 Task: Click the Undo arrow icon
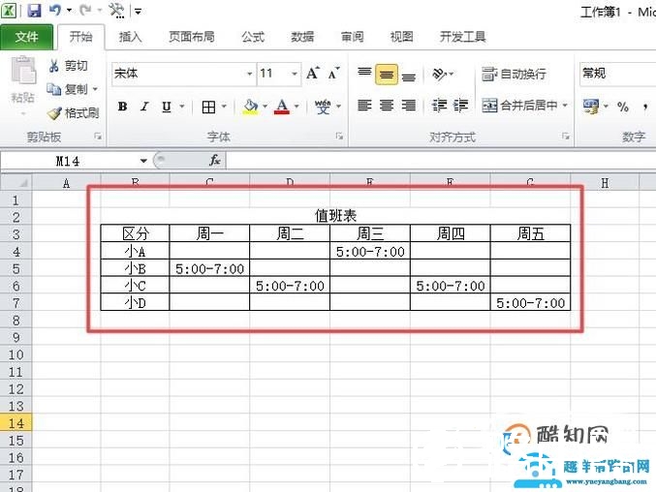click(x=55, y=10)
